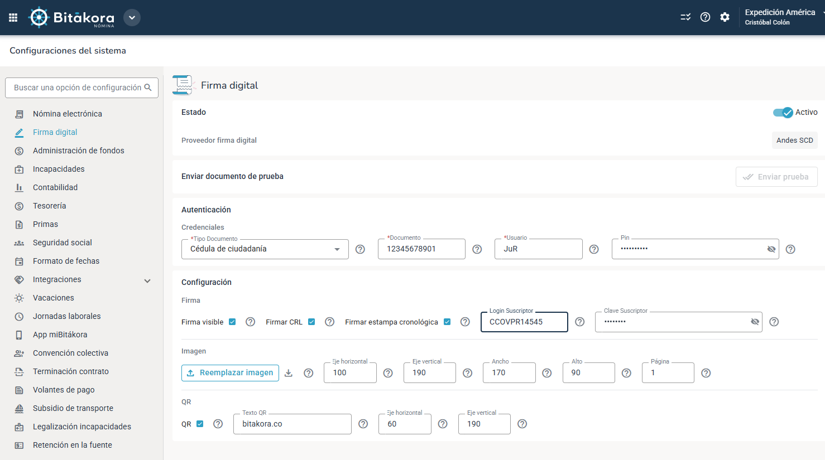This screenshot has height=460, width=825.
Task: Click the Retención en la fuente icon
Action: coord(19,445)
